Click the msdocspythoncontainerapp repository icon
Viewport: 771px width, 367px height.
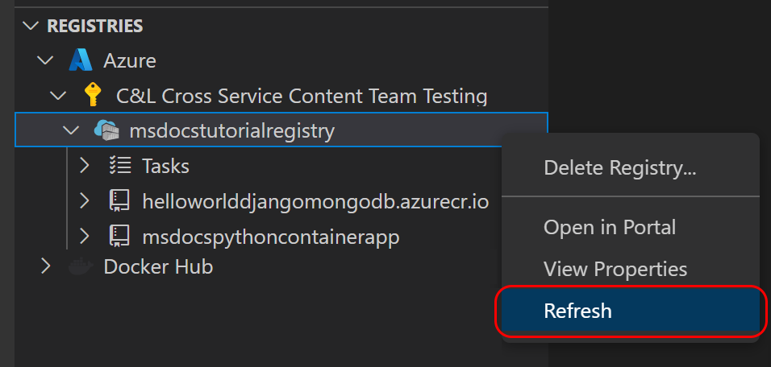[x=119, y=237]
